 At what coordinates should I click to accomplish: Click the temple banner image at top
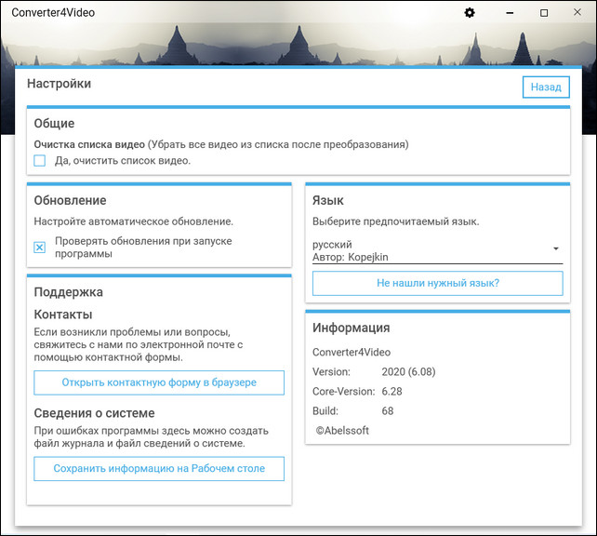[x=298, y=45]
